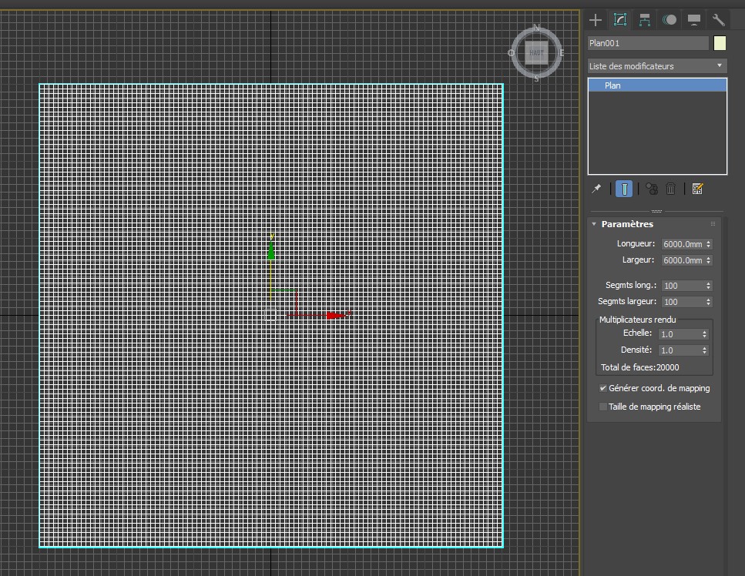Uncheck Générer coord. de mapping
Viewport: 745px width, 576px height.
(603, 388)
